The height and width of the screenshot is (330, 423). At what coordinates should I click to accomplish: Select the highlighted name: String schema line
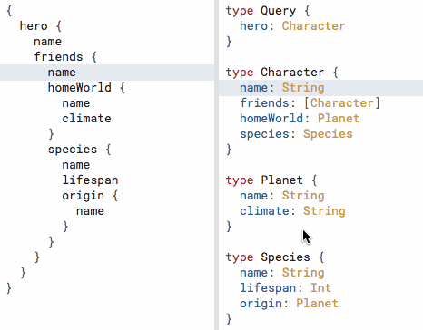[320, 88]
